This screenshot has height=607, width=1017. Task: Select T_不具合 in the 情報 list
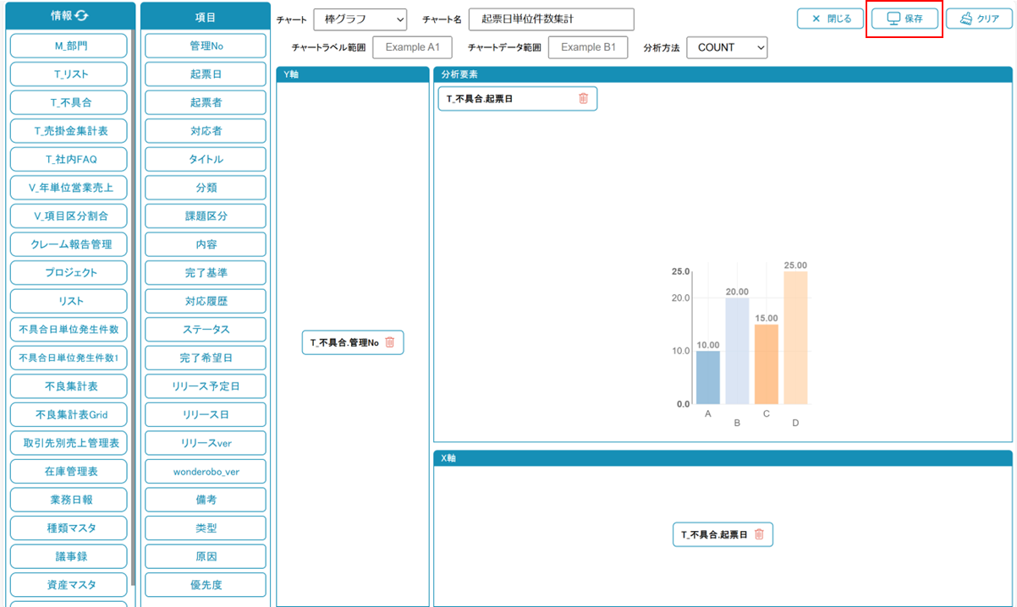(x=69, y=102)
